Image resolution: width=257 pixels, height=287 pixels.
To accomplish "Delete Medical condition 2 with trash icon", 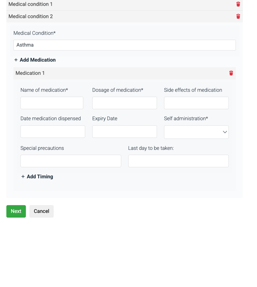I will tap(238, 16).
